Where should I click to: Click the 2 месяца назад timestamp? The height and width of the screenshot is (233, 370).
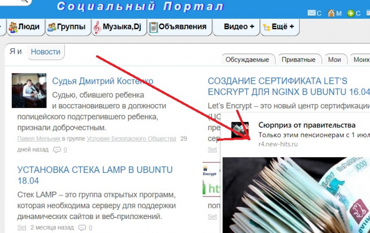tap(52, 228)
